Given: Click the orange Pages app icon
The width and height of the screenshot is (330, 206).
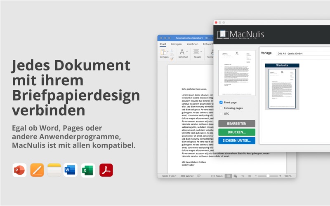Looking at the screenshot, I should pos(37,170).
